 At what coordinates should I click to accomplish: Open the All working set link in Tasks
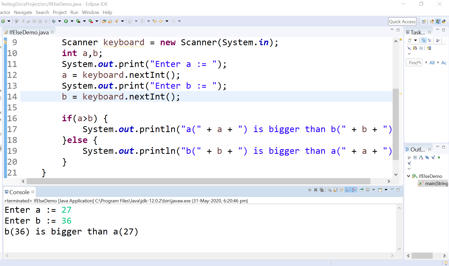pyautogui.click(x=431, y=63)
